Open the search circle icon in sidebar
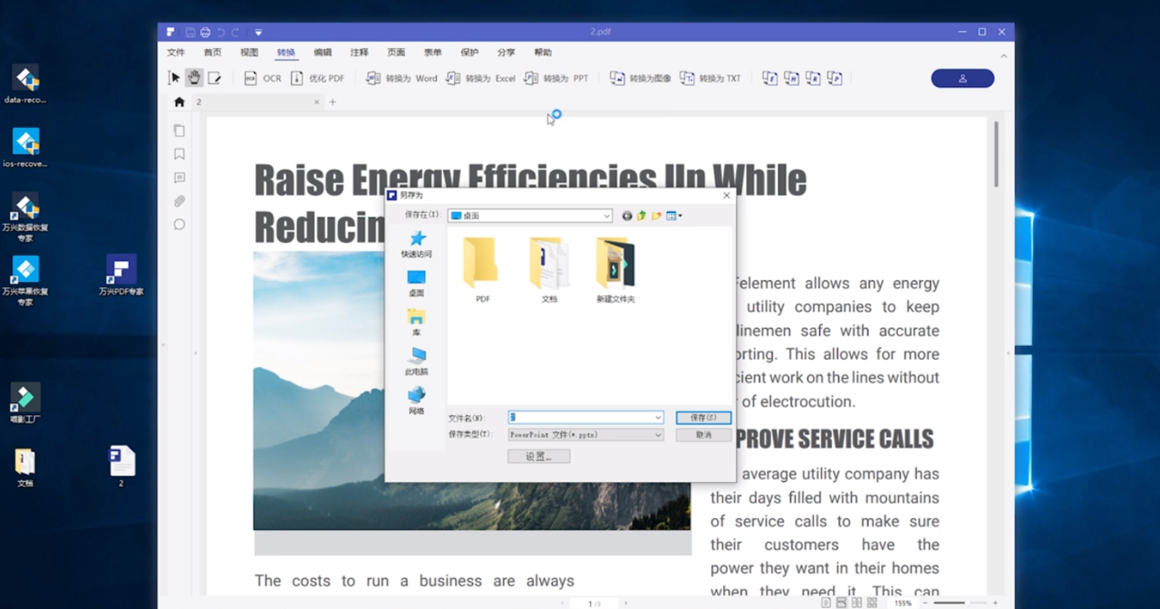1160x609 pixels. 179,225
